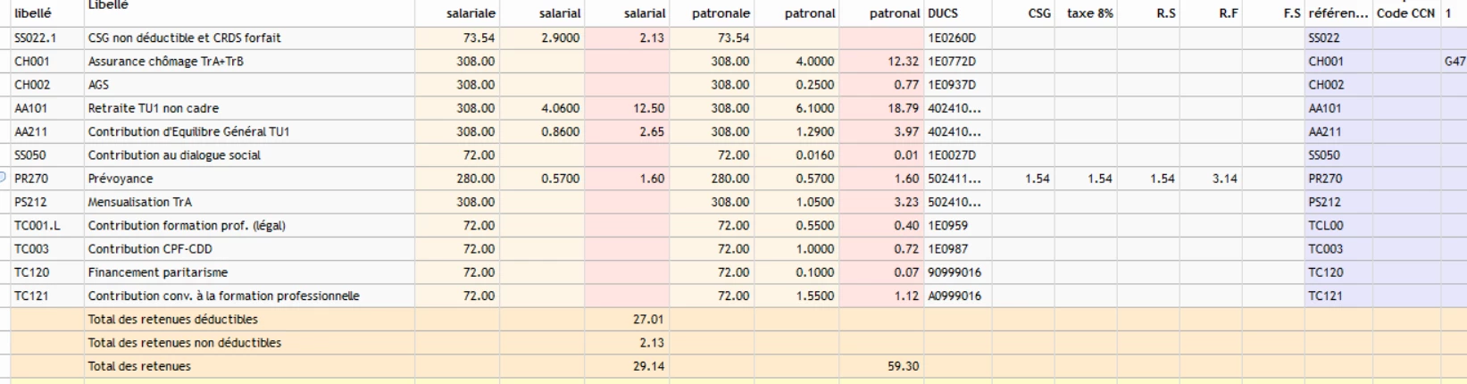Screen dimensions: 1467x384
Task: Select the 3.14 value in Prévoyance row
Action: 1225,179
